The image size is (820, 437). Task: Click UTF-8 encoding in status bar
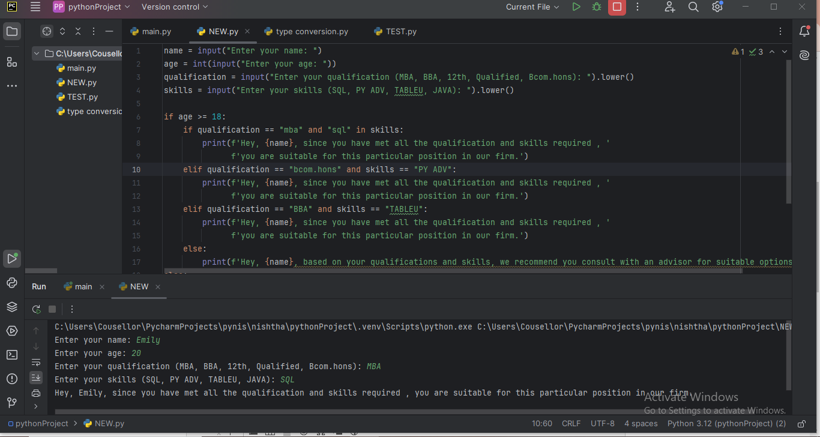tap(603, 423)
